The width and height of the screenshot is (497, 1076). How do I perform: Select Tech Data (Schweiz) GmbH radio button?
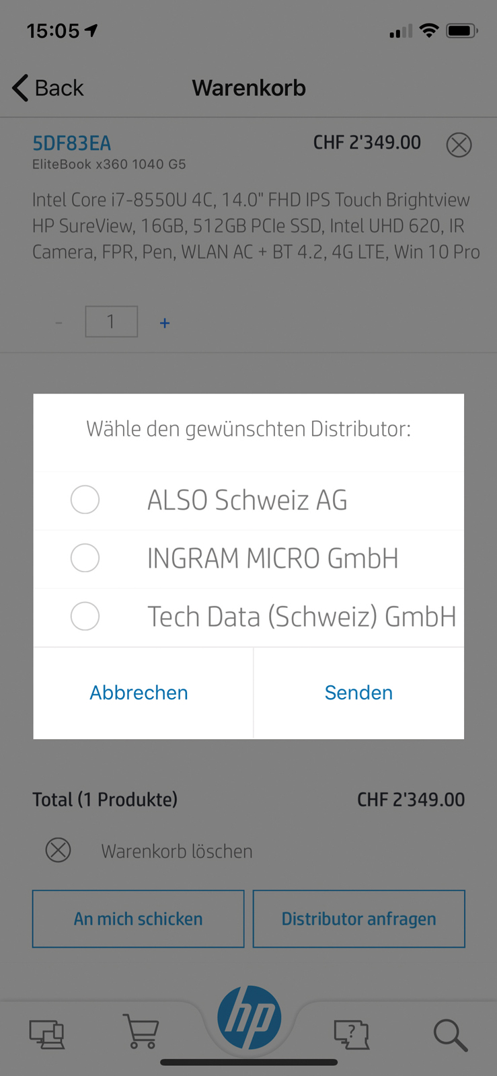(85, 616)
